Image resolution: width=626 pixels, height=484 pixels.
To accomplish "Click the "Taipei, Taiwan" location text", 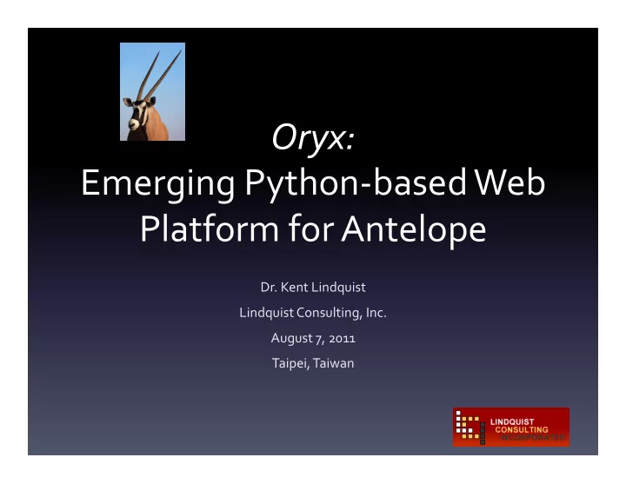I will (x=313, y=363).
